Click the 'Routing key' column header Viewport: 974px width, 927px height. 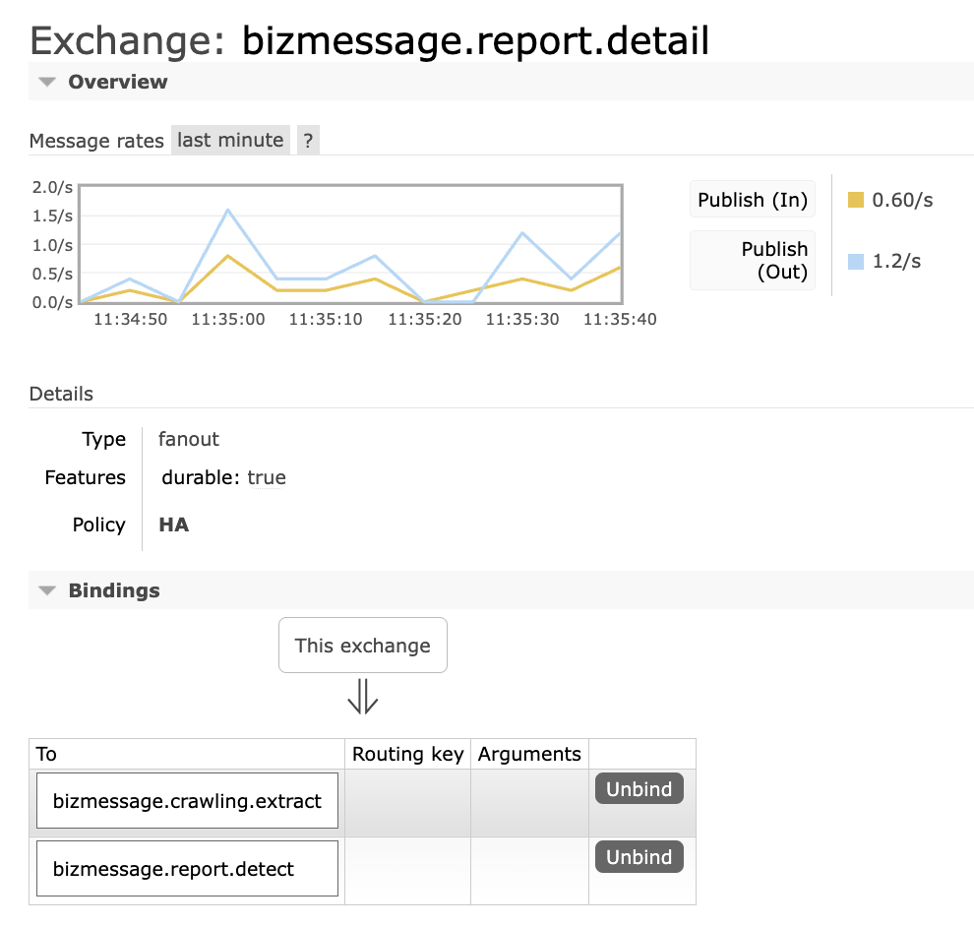click(x=407, y=755)
